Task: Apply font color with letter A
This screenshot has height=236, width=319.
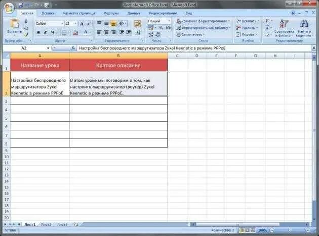Action: pos(86,32)
